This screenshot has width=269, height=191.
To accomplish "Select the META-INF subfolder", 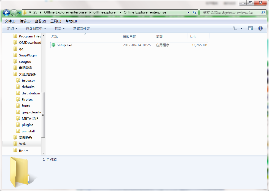I will [x=27, y=119].
